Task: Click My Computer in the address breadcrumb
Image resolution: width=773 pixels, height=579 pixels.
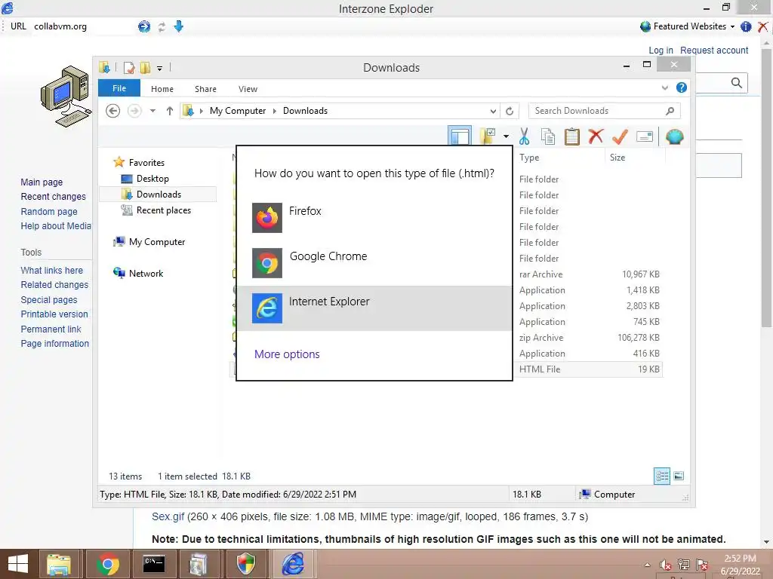Action: pyautogui.click(x=238, y=111)
